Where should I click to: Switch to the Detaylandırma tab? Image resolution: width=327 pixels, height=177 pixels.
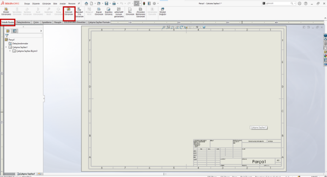tap(24, 22)
